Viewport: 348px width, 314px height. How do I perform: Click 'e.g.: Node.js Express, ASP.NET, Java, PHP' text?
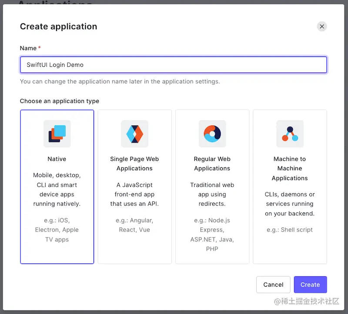pos(212,235)
